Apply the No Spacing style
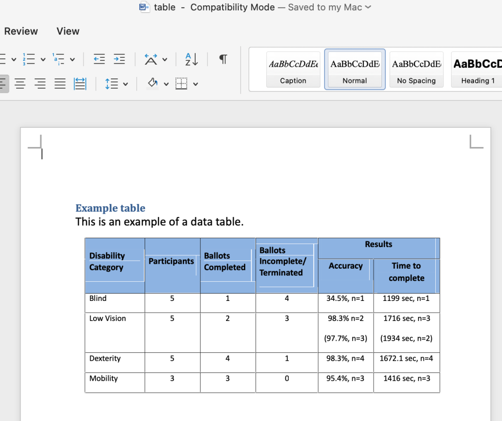The width and height of the screenshot is (502, 421). tap(416, 69)
